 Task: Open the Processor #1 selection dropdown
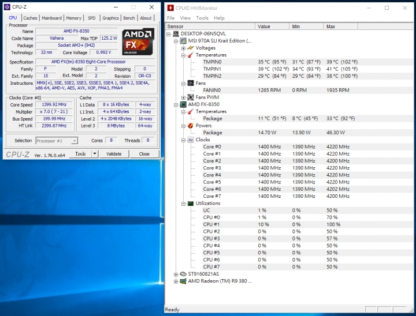tap(75, 141)
